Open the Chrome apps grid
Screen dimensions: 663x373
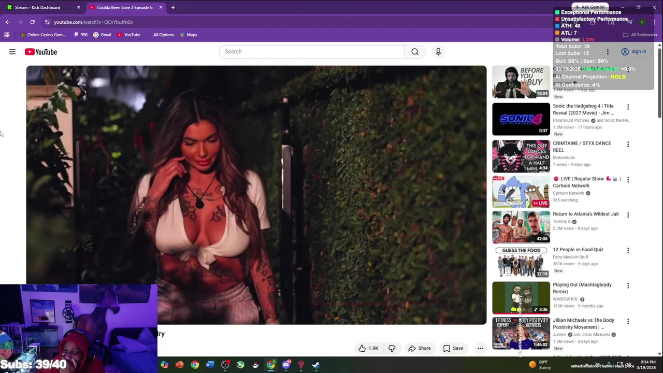7,35
